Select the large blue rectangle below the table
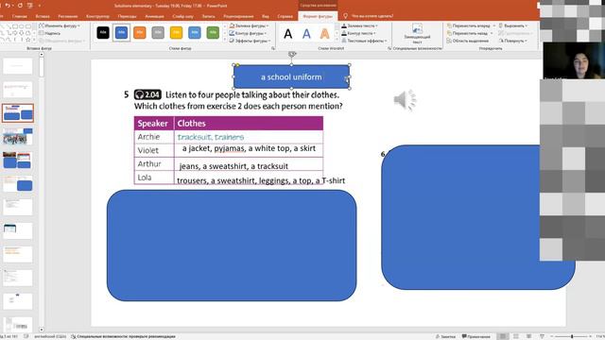This screenshot has height=340, width=605. pos(232,246)
